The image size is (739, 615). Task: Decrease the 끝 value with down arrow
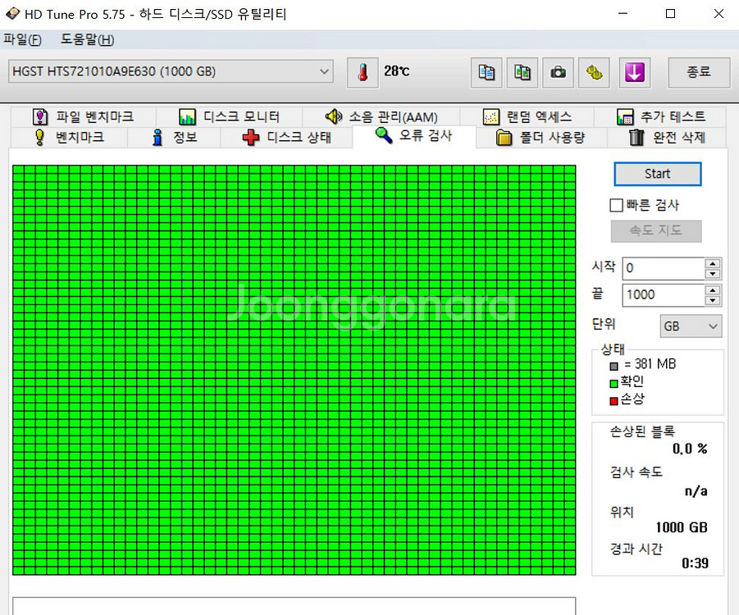click(x=712, y=301)
